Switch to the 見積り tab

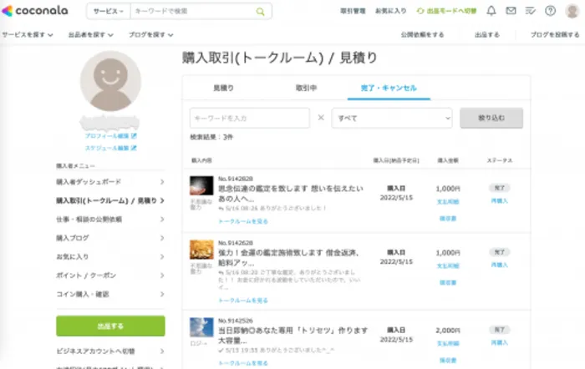[223, 88]
